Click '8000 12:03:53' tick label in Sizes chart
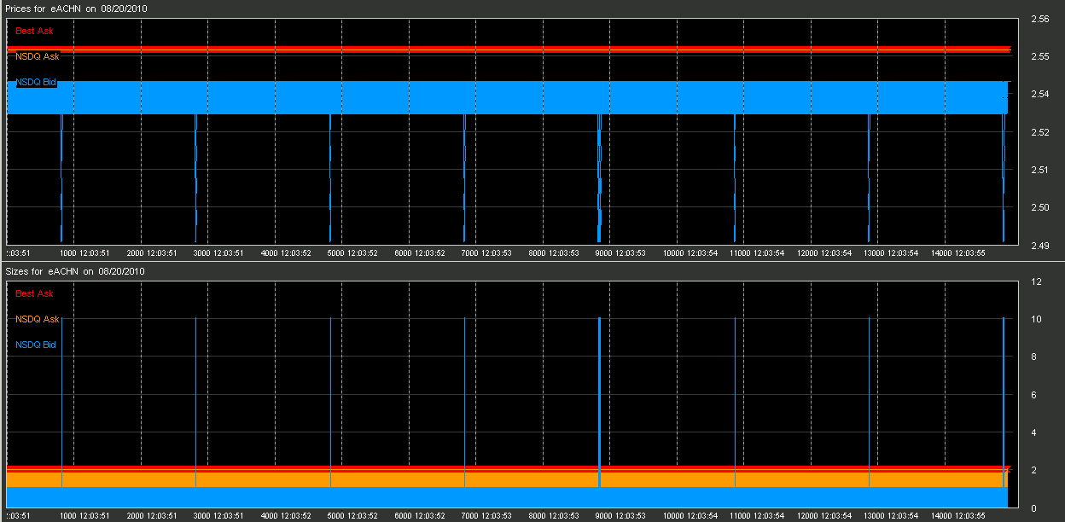The image size is (1065, 522). [x=554, y=516]
